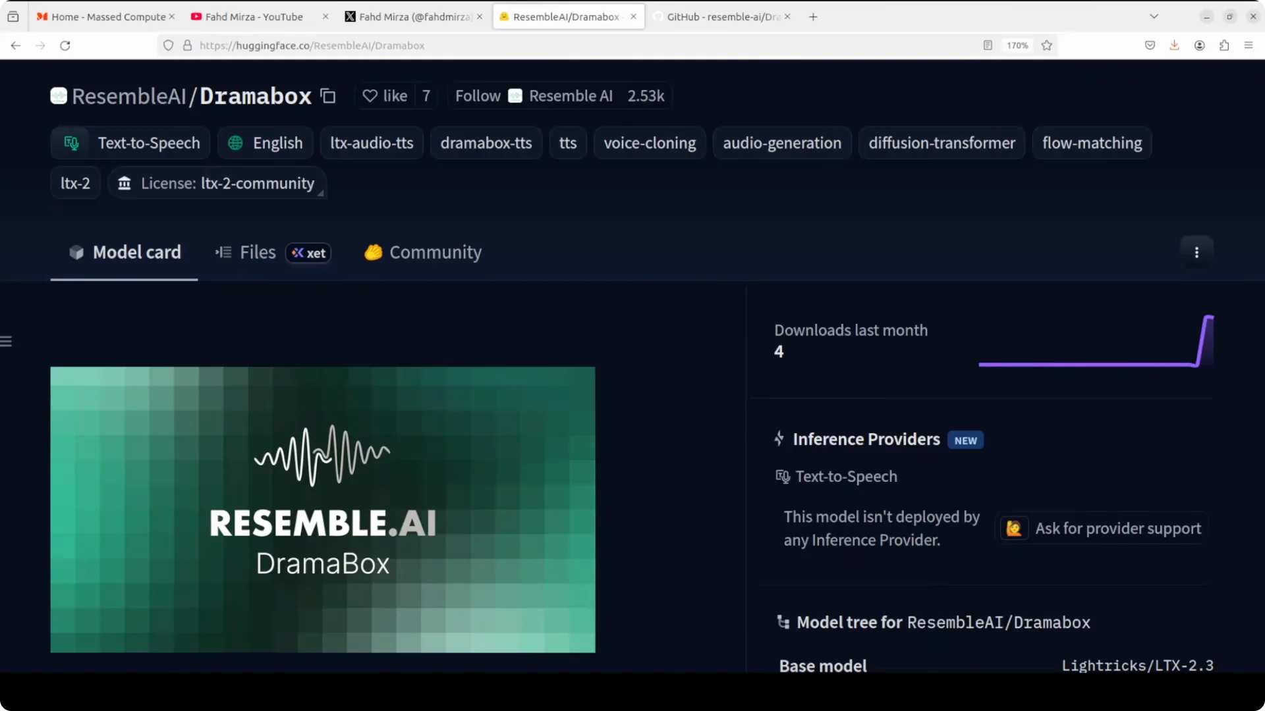Open a new browser tab
Screen dimensions: 1265x711
coord(813,16)
